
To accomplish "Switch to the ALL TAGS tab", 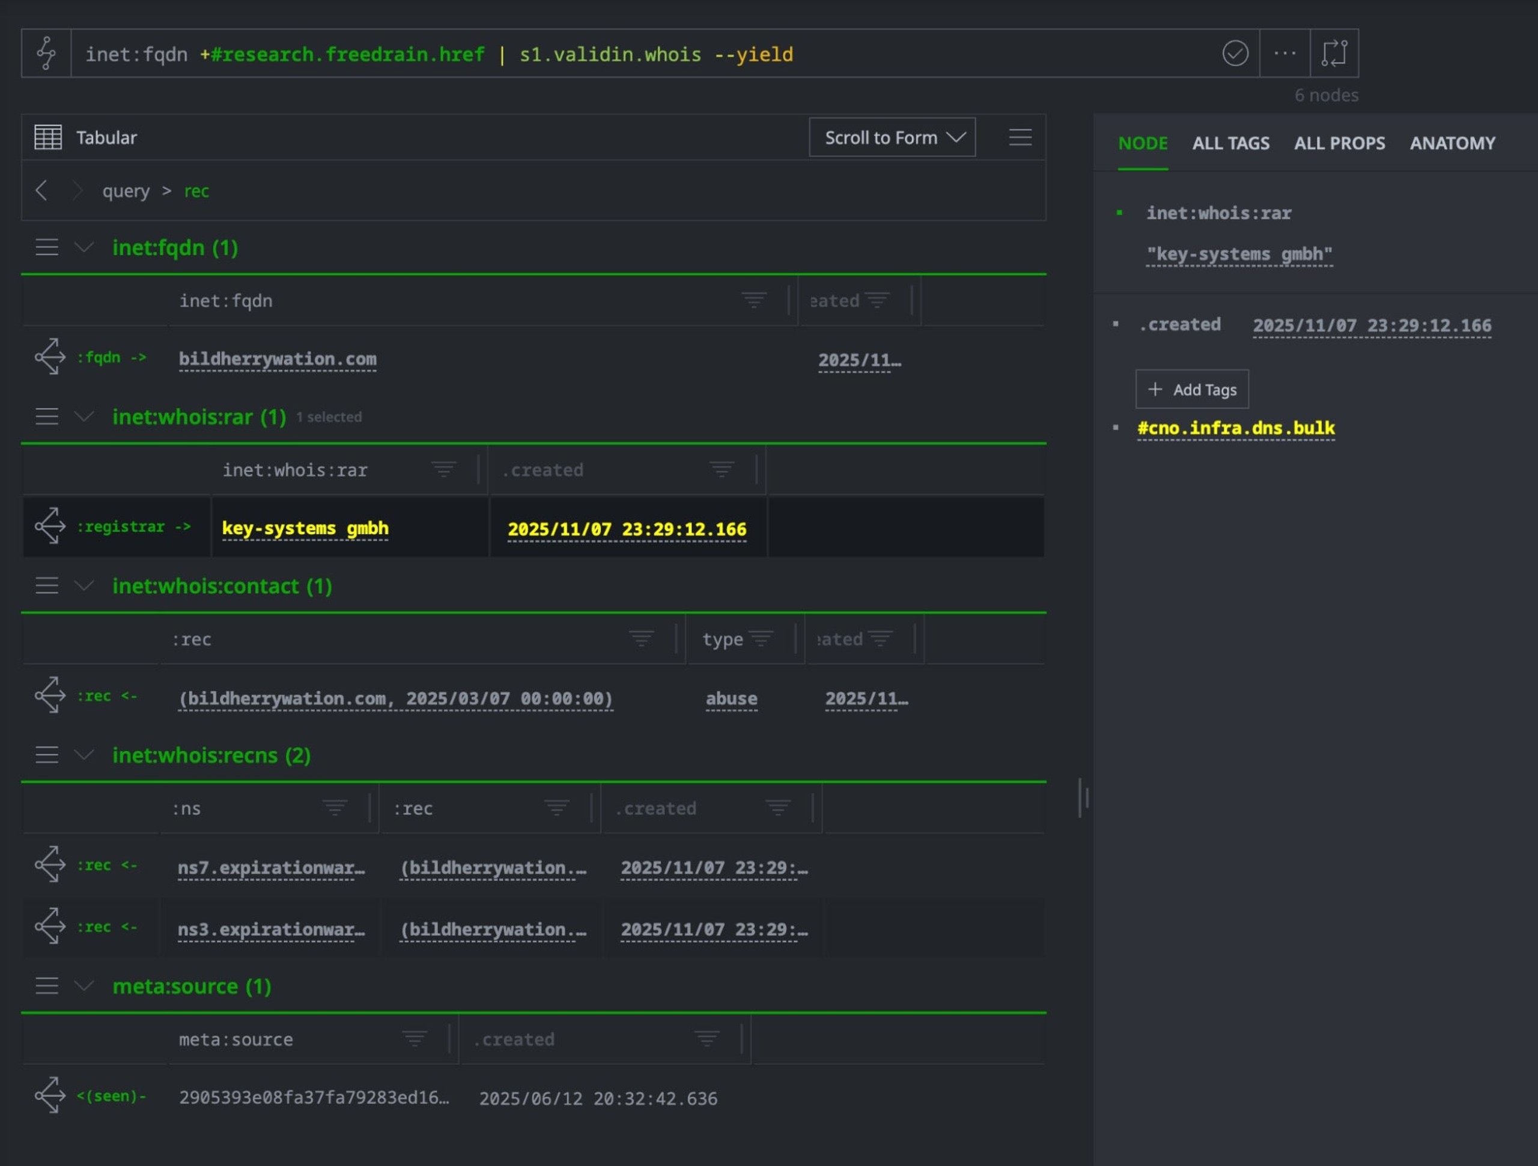I will [x=1230, y=143].
